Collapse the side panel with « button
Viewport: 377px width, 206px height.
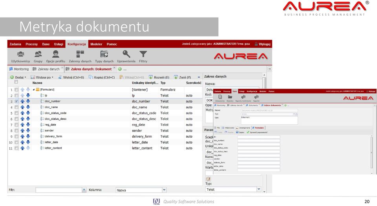click(x=269, y=69)
